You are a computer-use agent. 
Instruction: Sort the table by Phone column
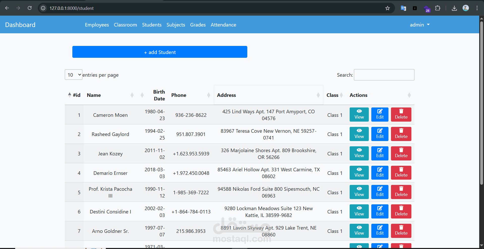(191, 95)
